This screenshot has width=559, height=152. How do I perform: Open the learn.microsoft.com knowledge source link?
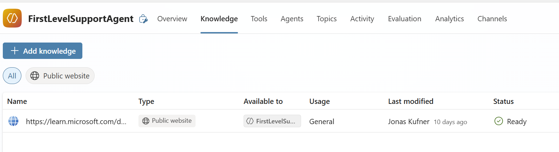click(76, 121)
